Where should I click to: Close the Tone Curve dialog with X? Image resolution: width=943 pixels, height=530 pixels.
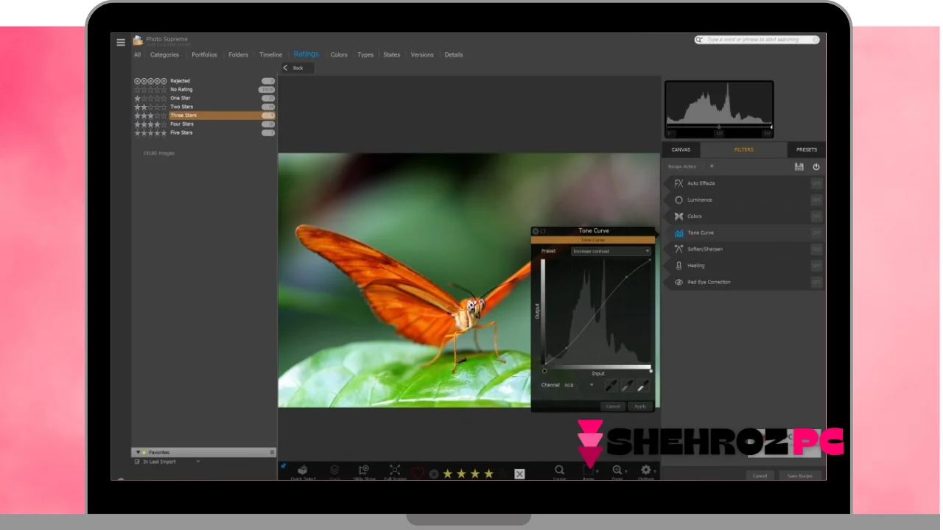pos(536,231)
